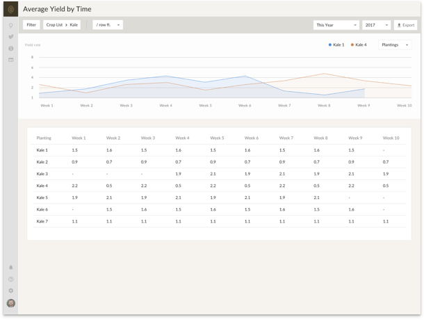The height and width of the screenshot is (320, 424).
Task: Click the Average Yield by Time page title
Action: 57,9
